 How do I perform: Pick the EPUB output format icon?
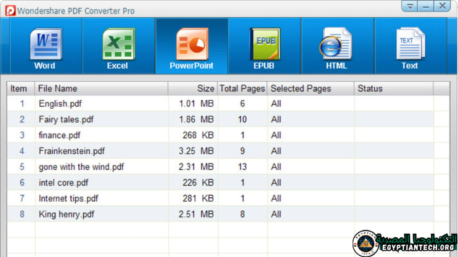pos(264,46)
